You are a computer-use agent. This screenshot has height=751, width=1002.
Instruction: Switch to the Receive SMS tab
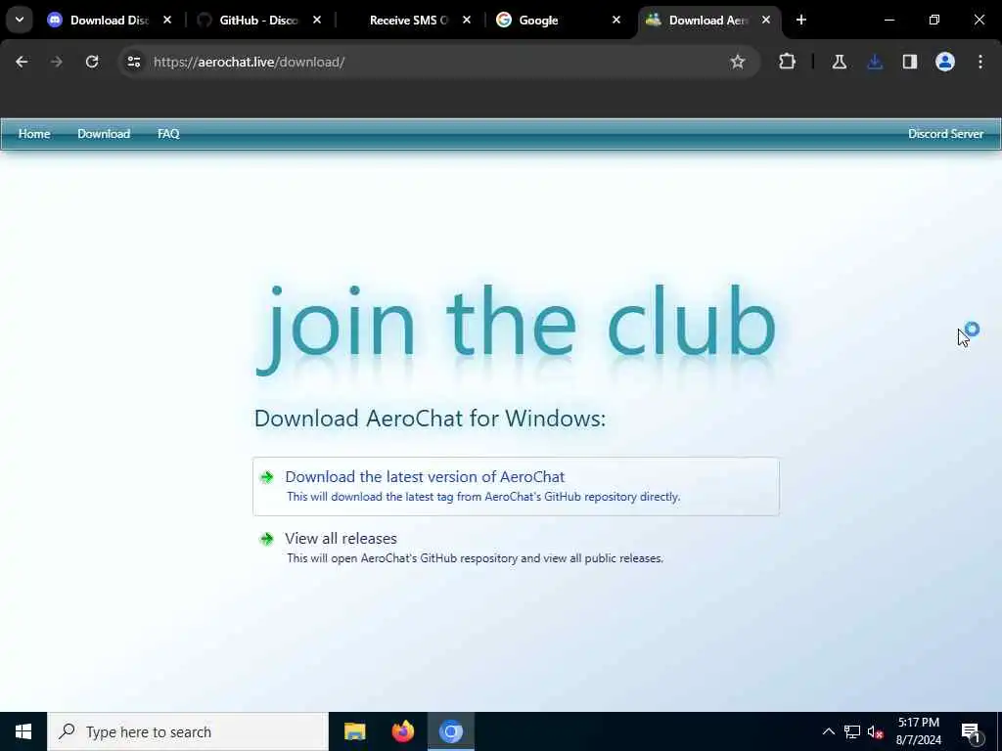point(409,21)
